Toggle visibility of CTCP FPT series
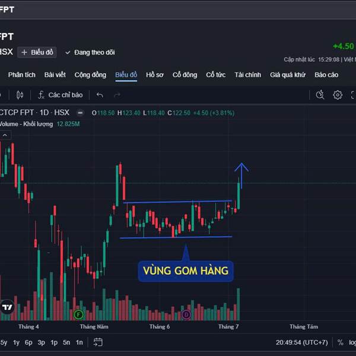This screenshot has width=356, height=356. tap(80, 113)
